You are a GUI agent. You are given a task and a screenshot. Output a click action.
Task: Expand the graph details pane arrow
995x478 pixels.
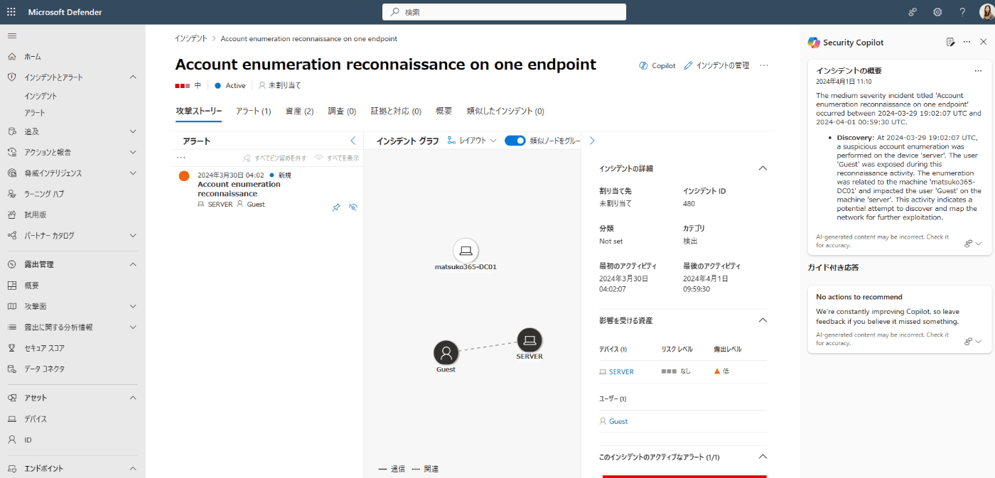coord(592,141)
